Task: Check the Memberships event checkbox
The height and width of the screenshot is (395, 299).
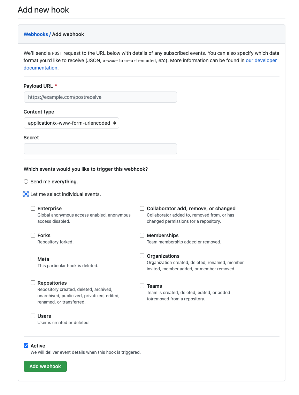Action: point(142,235)
